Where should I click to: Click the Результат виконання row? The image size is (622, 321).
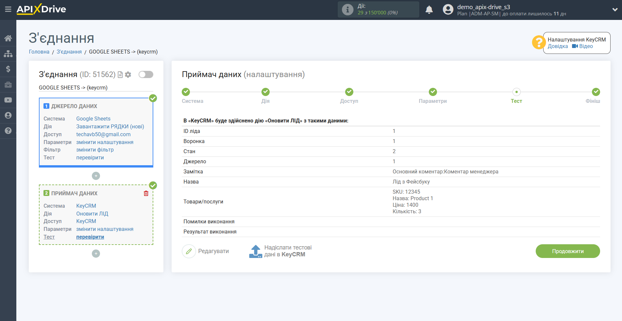(391, 232)
